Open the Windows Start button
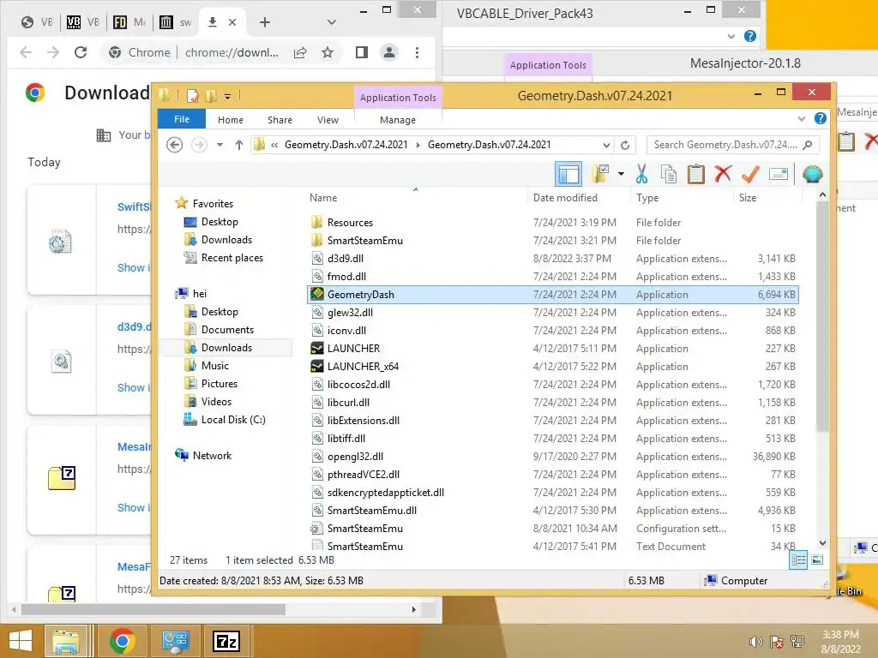The image size is (878, 658). pos(21,641)
